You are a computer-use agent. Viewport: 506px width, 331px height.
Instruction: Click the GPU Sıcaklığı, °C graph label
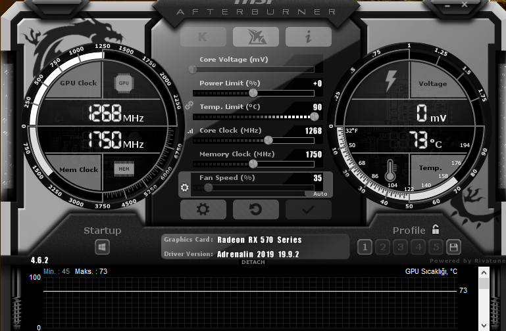pyautogui.click(x=431, y=271)
